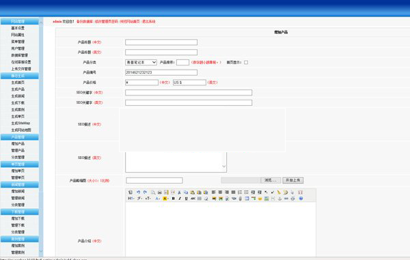The height and width of the screenshot is (260, 410).
Task: Click the cut (scissors) editor icon
Action: (x=179, y=192)
